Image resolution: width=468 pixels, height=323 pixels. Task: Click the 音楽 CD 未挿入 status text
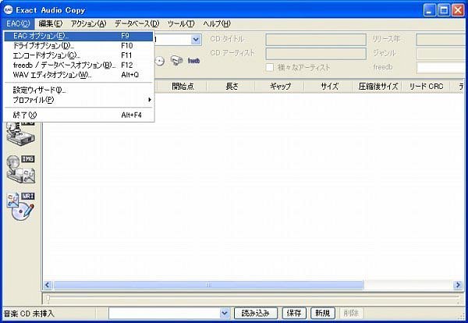coord(29,314)
